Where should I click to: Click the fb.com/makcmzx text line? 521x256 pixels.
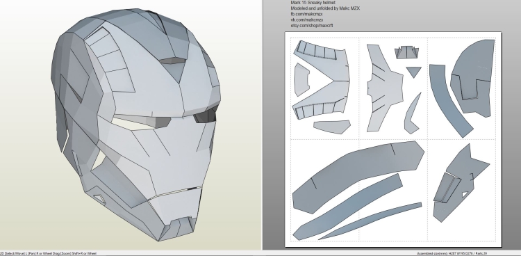pyautogui.click(x=306, y=14)
